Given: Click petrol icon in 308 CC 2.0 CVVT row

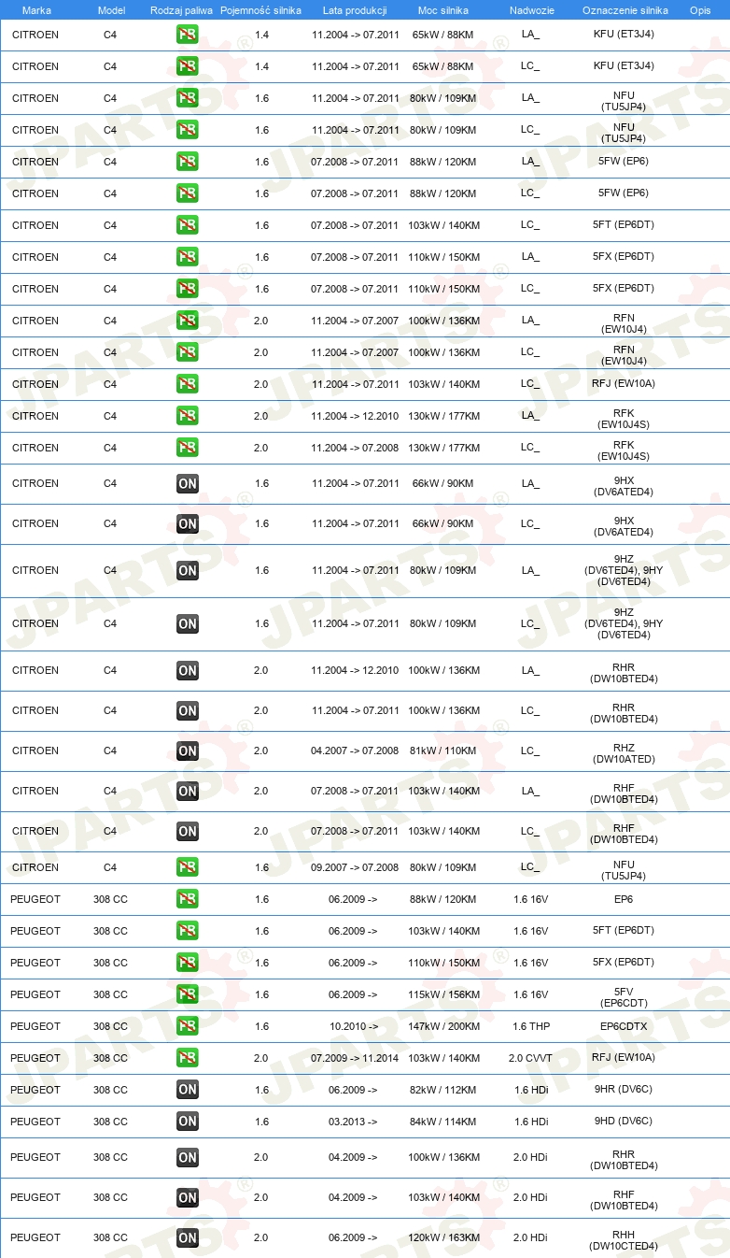Looking at the screenshot, I should (187, 1058).
